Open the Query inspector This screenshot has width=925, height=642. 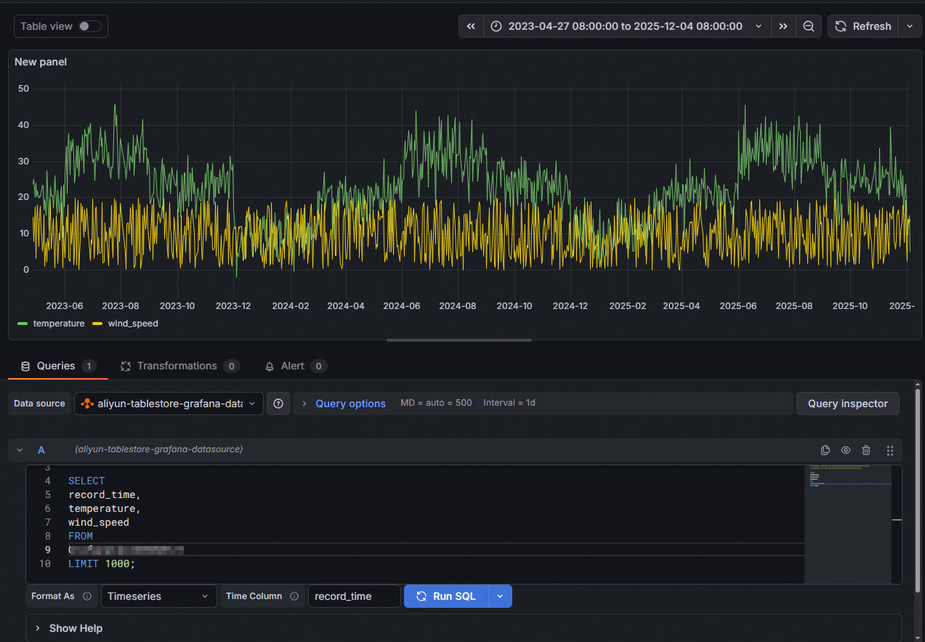point(848,404)
